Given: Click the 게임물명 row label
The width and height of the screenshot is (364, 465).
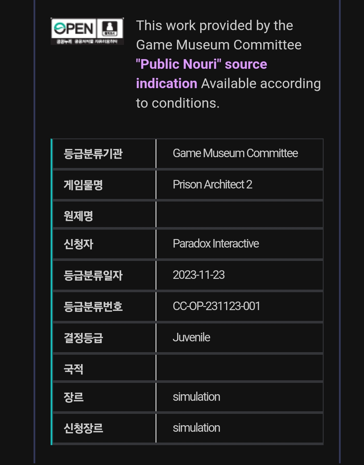Looking at the screenshot, I should click(83, 185).
